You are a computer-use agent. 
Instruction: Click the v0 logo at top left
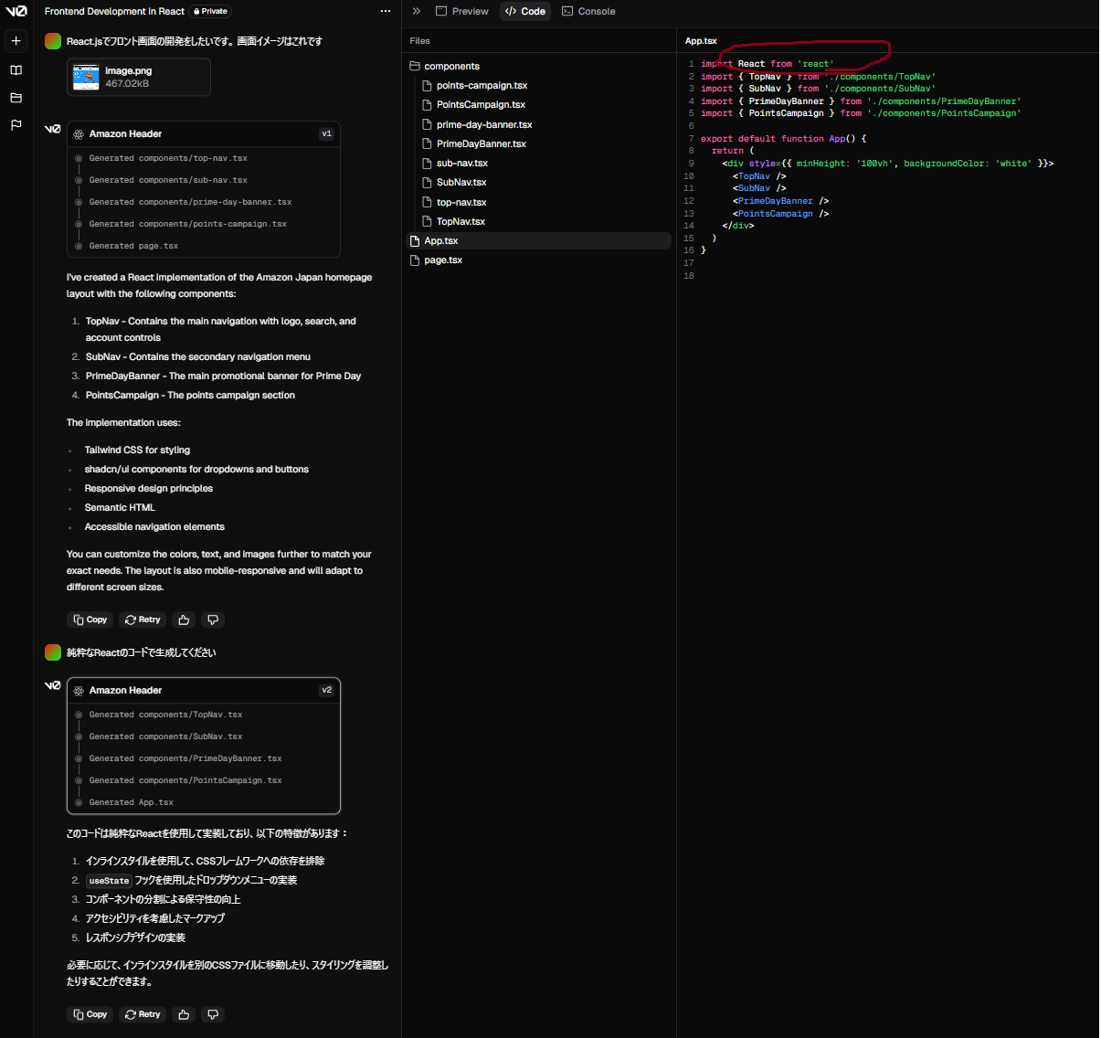16,11
